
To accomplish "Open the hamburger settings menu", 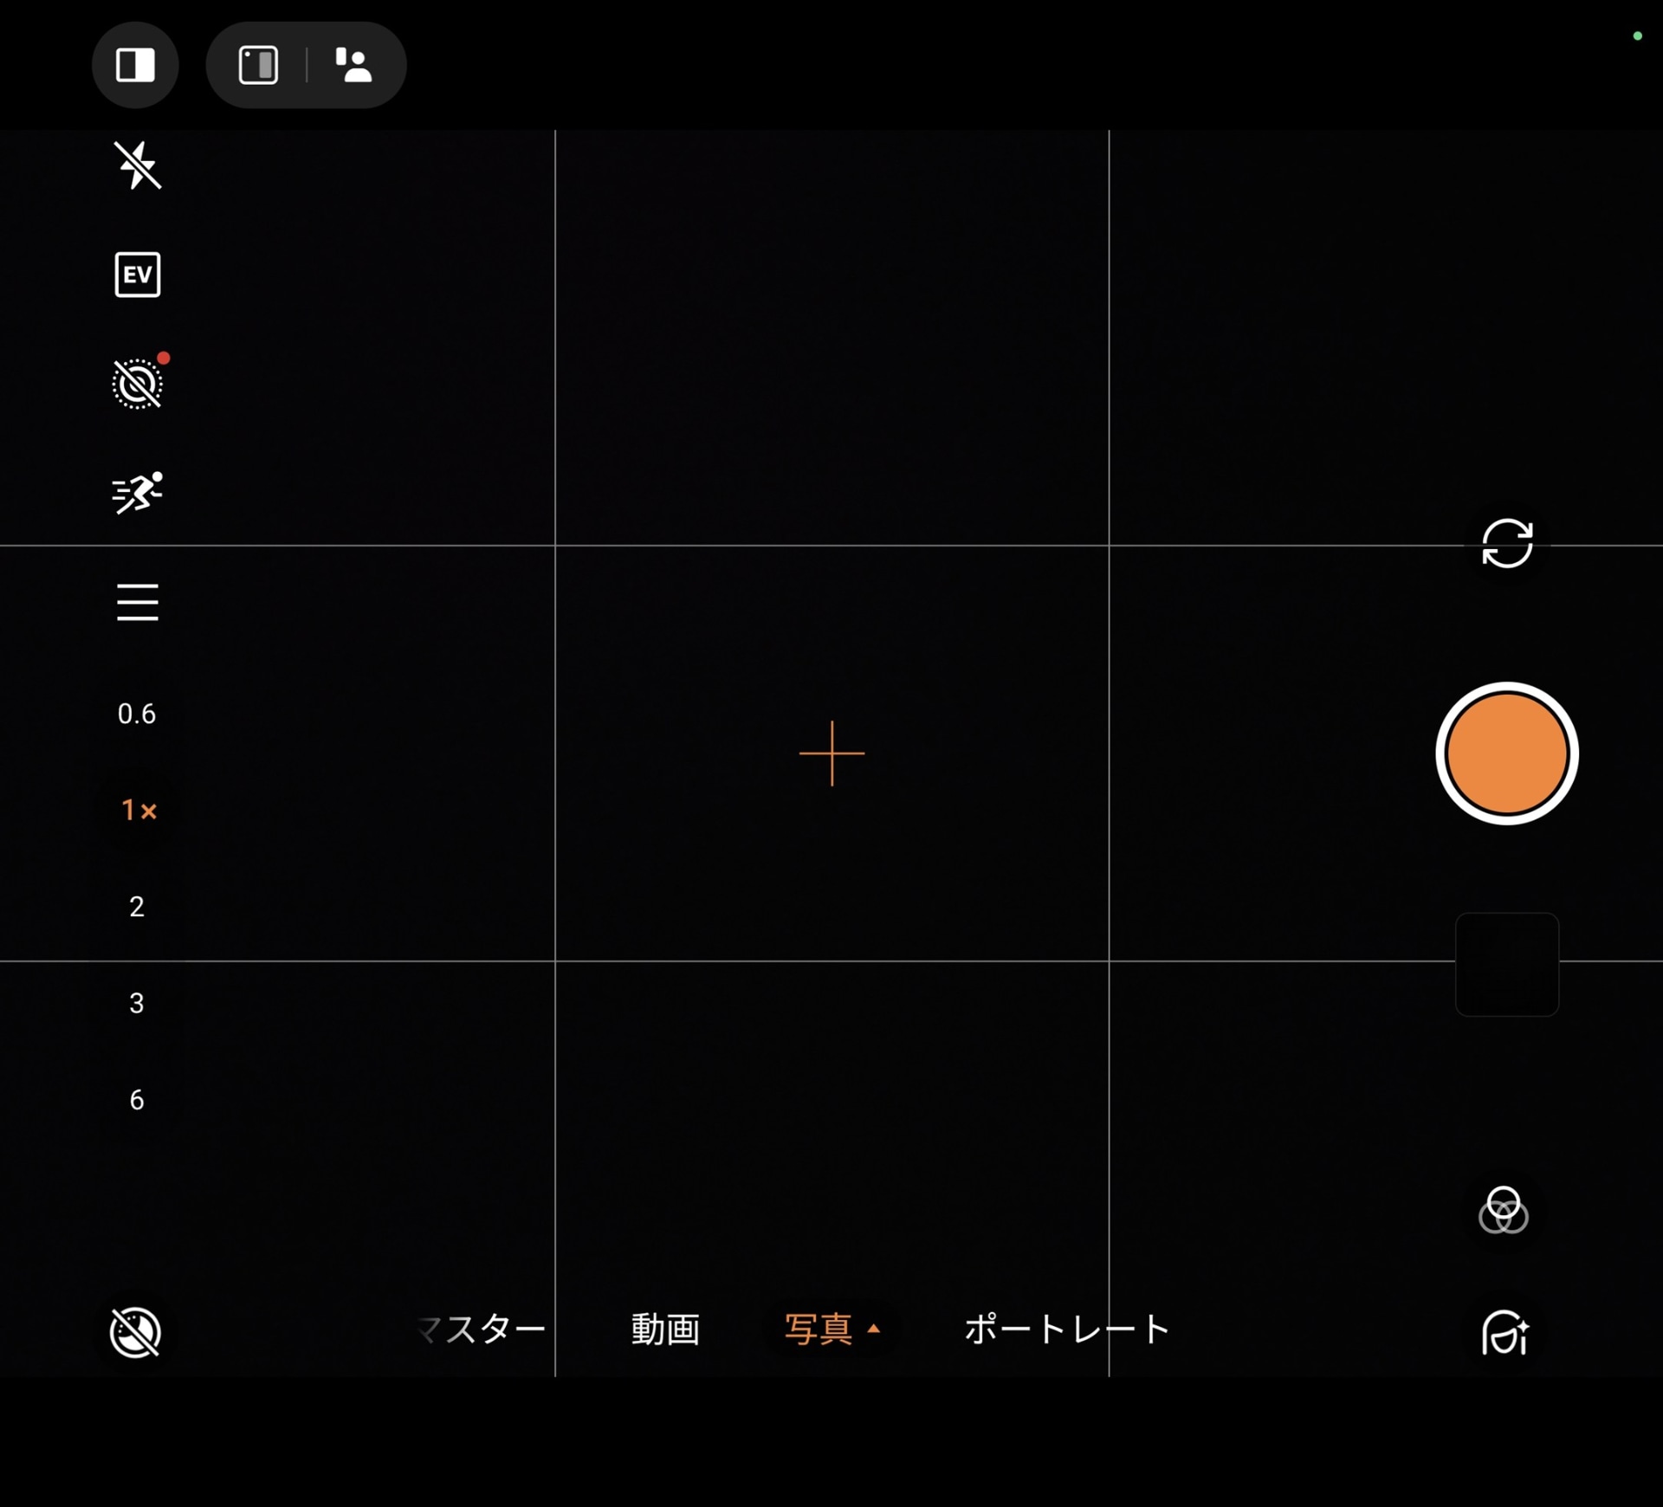I will pyautogui.click(x=137, y=602).
